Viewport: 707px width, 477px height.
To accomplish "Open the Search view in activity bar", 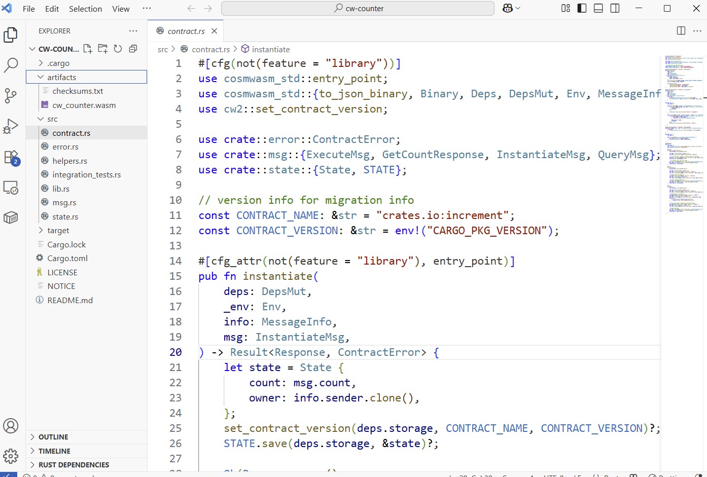I will 11,65.
